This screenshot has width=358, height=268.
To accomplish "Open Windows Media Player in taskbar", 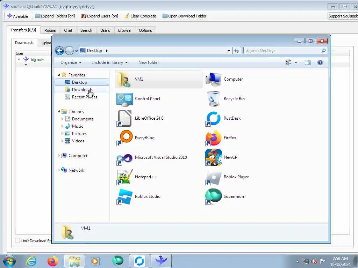I will [95, 261].
